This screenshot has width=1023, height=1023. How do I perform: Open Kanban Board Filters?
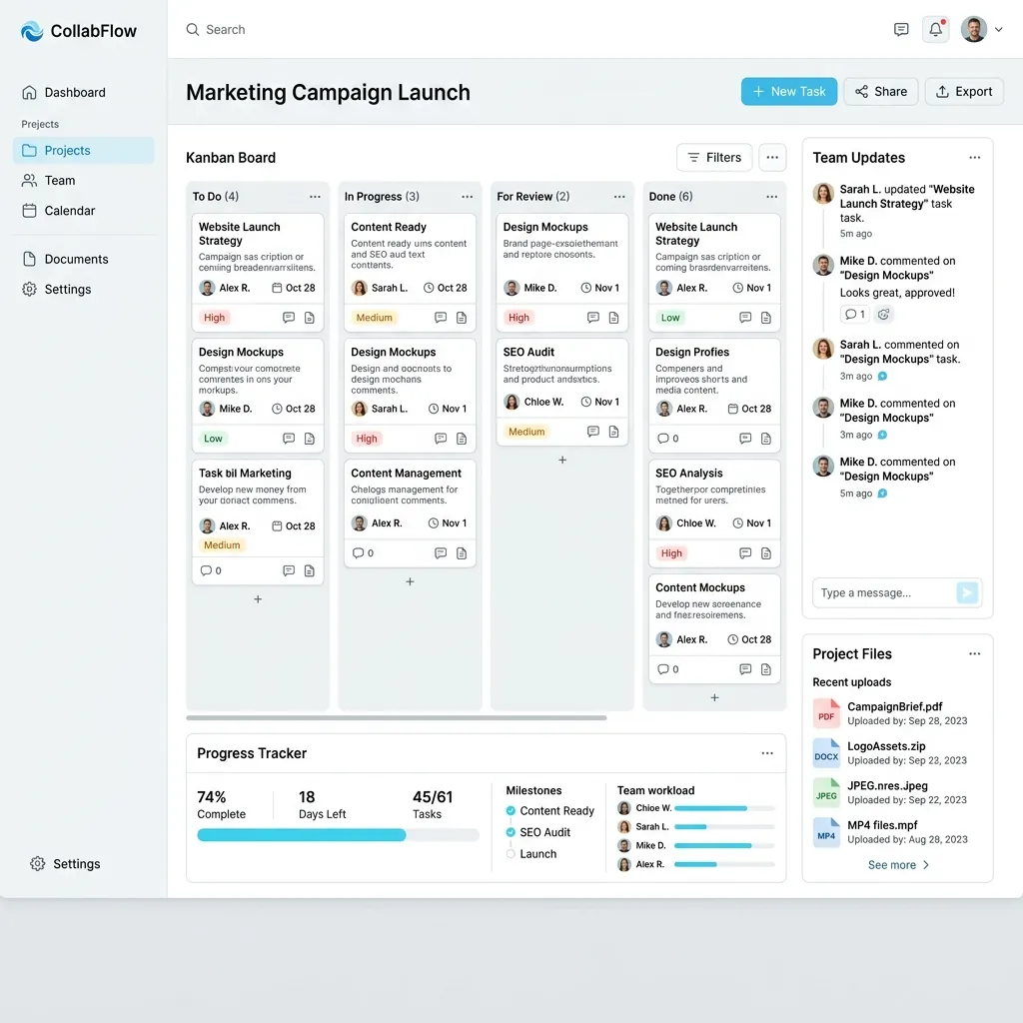714,157
